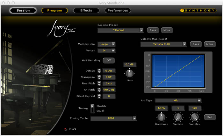Image resolution: width=223 pixels, height=136 pixels.
Task: Click the Set button
Action: click(x=210, y=117)
